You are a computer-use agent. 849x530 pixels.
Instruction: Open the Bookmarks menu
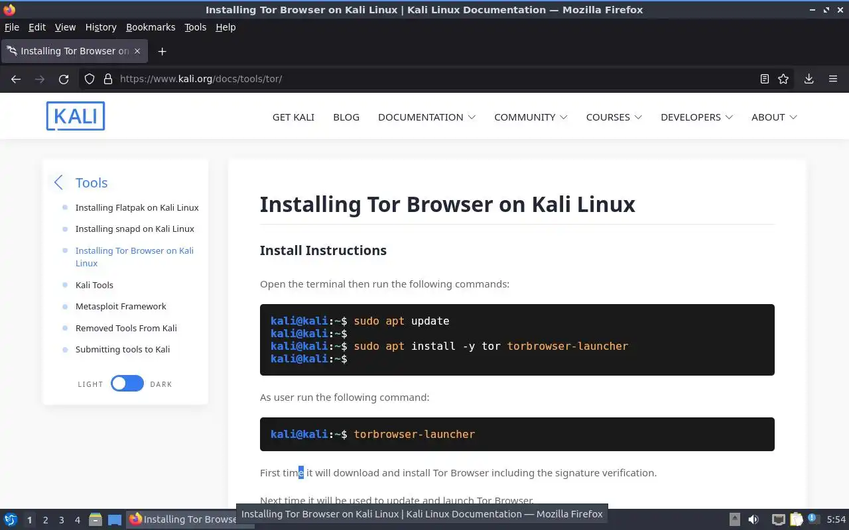(x=151, y=27)
